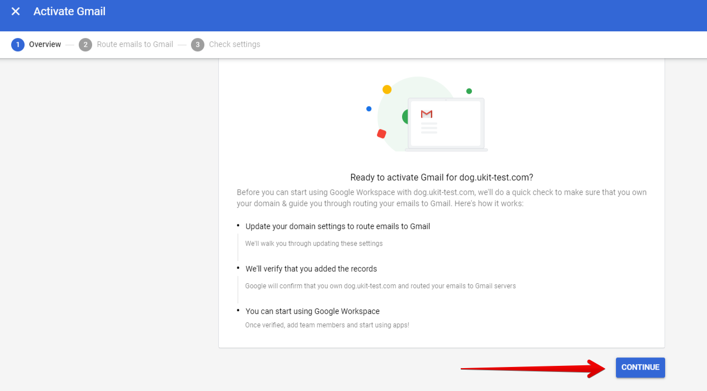
Task: Go to Route emails to Gmail step
Action: point(135,45)
